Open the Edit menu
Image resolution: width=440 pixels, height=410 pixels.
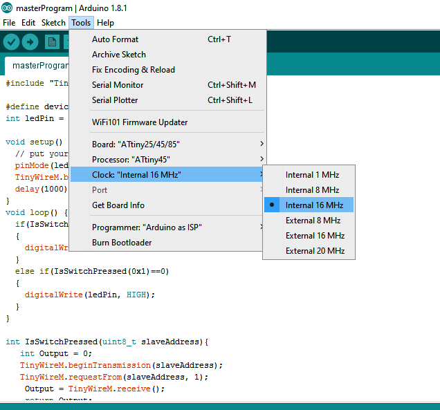[28, 23]
